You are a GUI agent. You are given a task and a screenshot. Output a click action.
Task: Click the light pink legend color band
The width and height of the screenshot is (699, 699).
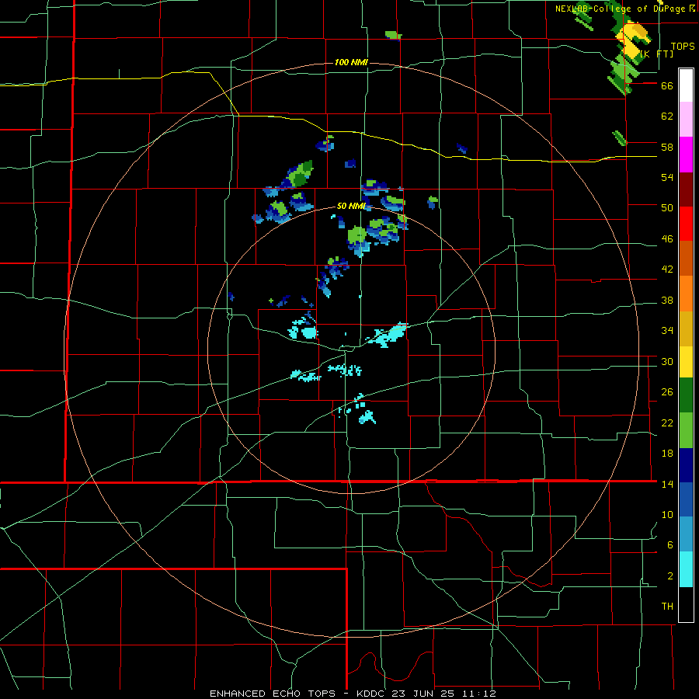686,119
